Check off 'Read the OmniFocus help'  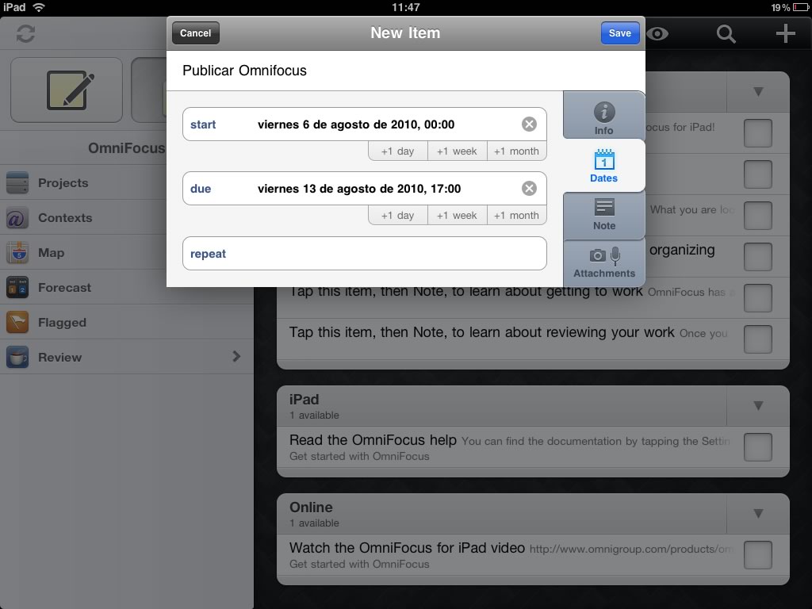point(757,447)
